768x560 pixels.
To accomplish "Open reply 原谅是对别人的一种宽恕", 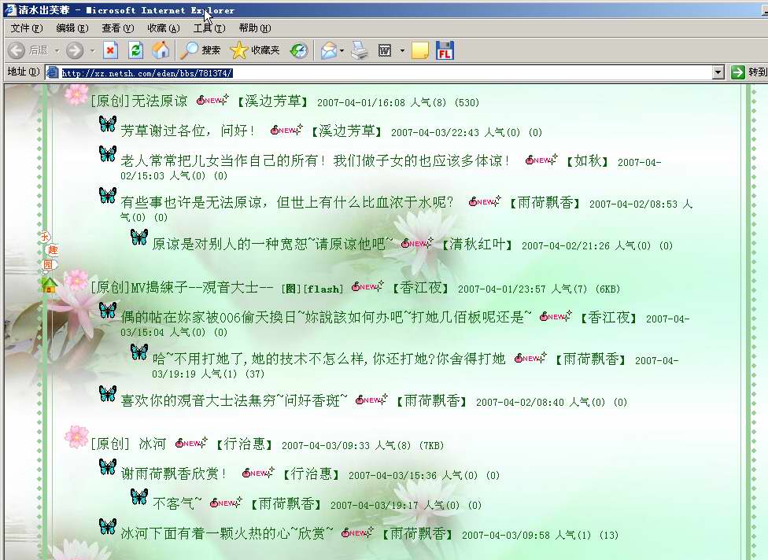I will (272, 244).
